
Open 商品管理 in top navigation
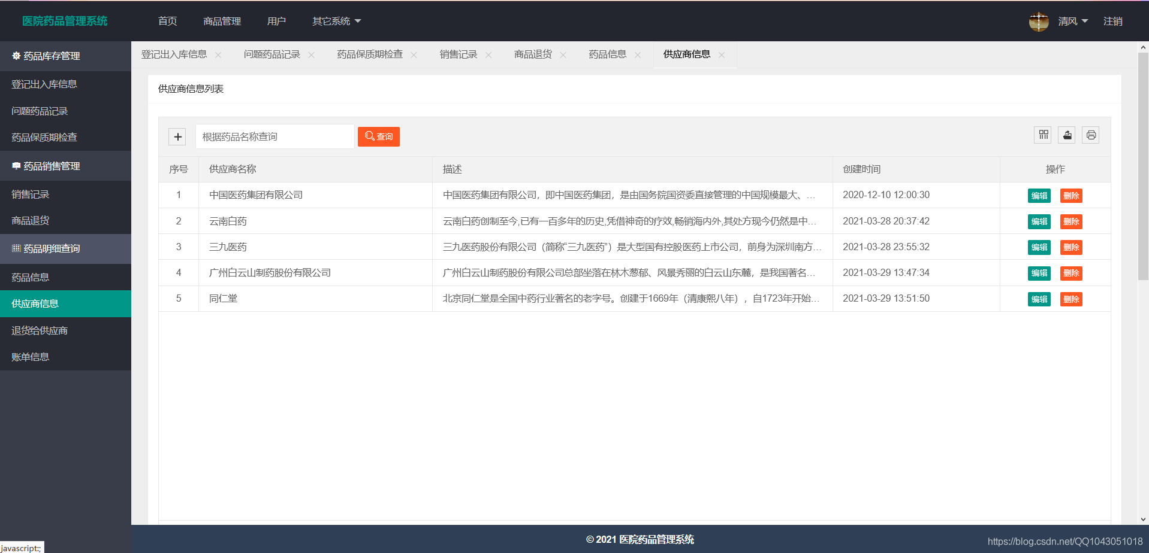point(222,21)
